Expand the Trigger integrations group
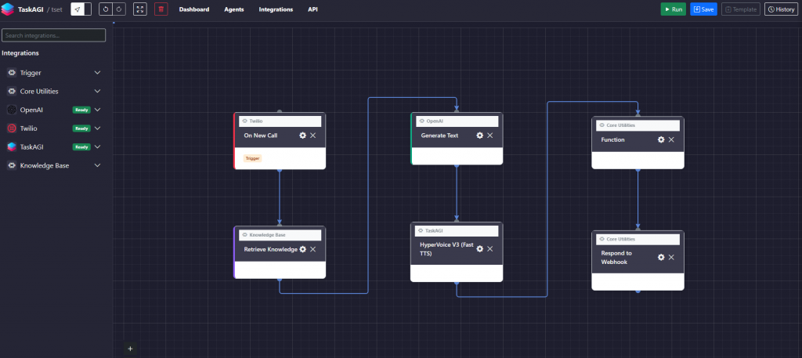The height and width of the screenshot is (358, 802). click(x=97, y=73)
